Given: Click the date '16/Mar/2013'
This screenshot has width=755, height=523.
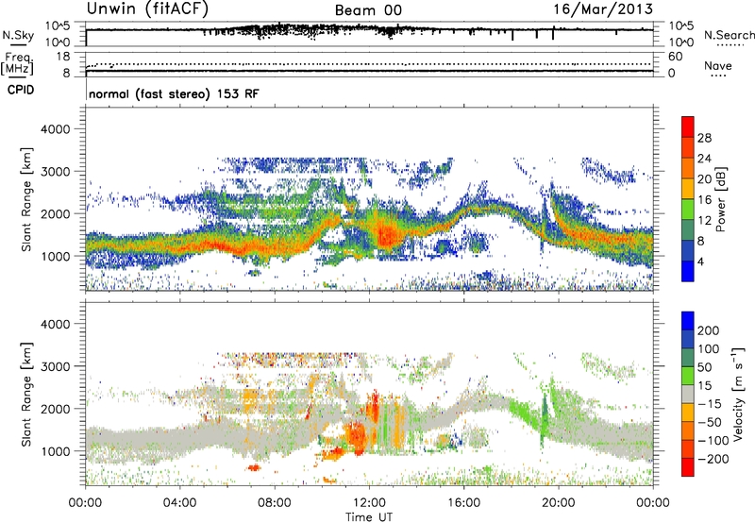Looking at the screenshot, I should [603, 8].
